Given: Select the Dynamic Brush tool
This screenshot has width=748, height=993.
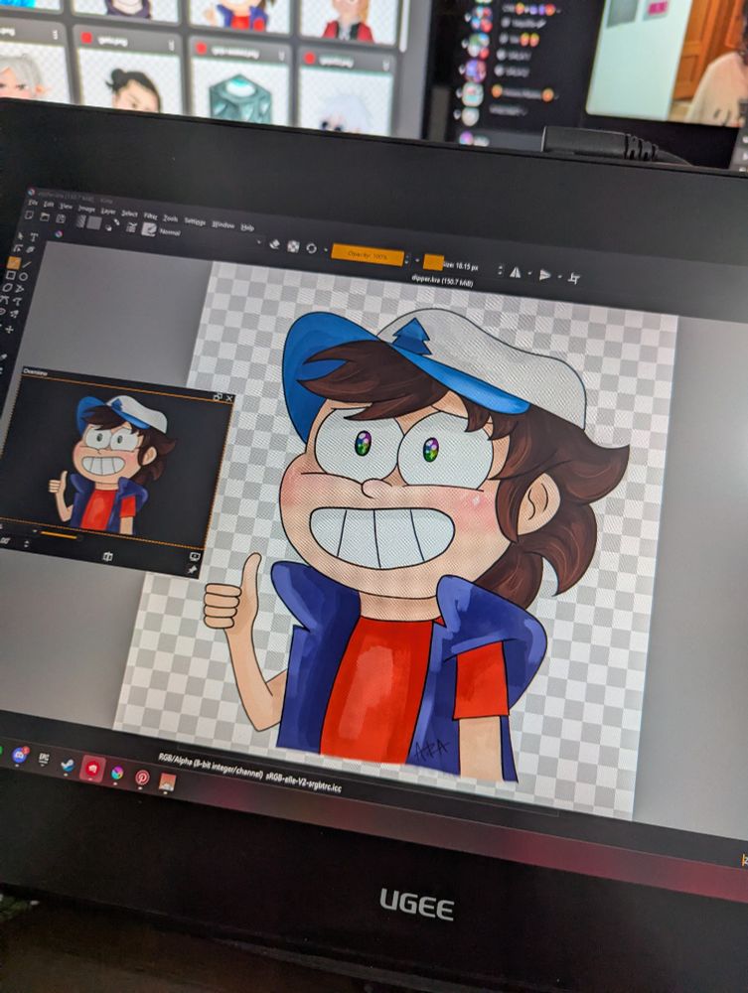Looking at the screenshot, I should [x=2, y=311].
